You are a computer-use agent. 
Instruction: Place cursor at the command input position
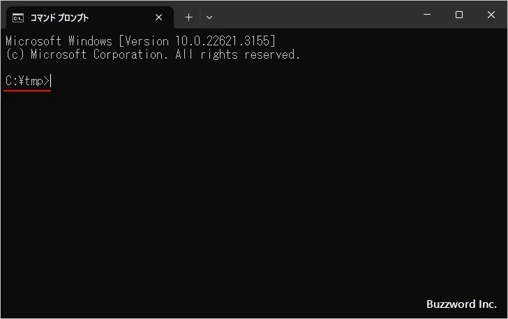tap(52, 82)
